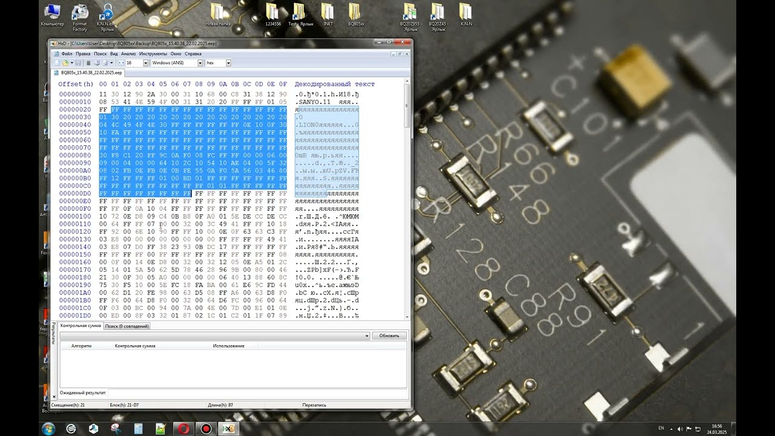This screenshot has width=775, height=436.
Task: Open the K.N.N.exe shortcut desktop icon
Action: tap(107, 17)
